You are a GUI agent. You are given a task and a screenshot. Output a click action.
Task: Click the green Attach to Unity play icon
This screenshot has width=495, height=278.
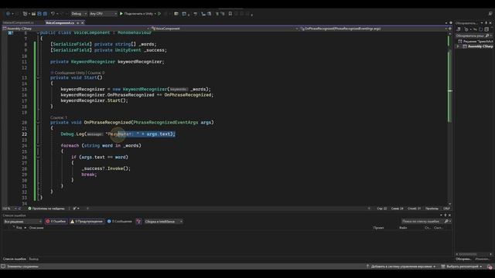coord(121,14)
